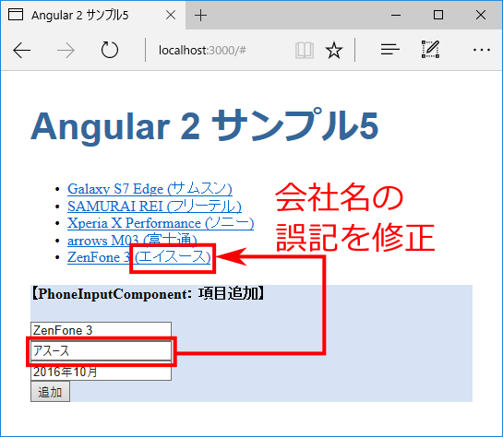Open the SAMURAI REI (フリーテル) link
Viewport: 503px width, 437px height.
click(154, 206)
